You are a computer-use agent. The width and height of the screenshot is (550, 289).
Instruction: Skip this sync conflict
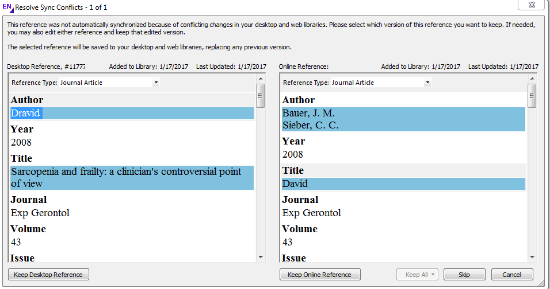[464, 275]
